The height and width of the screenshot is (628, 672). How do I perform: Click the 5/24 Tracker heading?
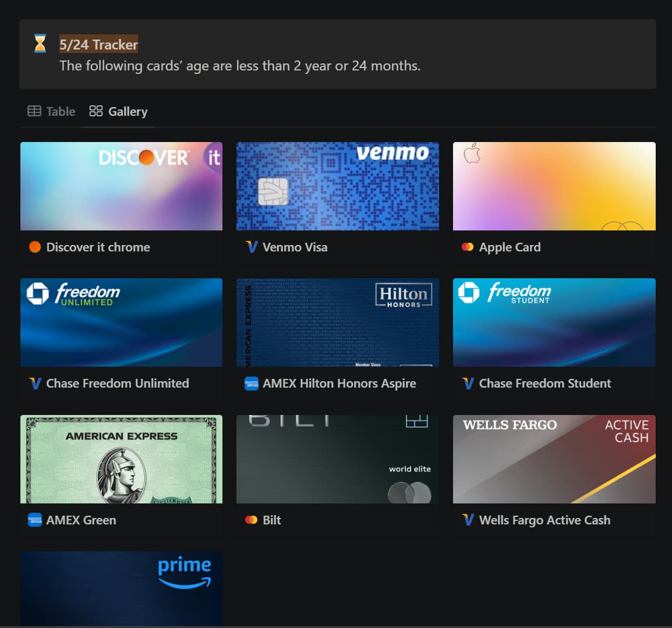[98, 44]
